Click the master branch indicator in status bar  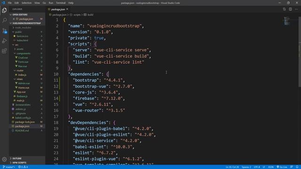pos(9,167)
